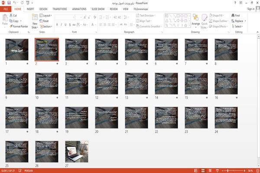Open the TRANSITIONS ribbon tab
The height and width of the screenshot is (173, 260).
point(60,9)
